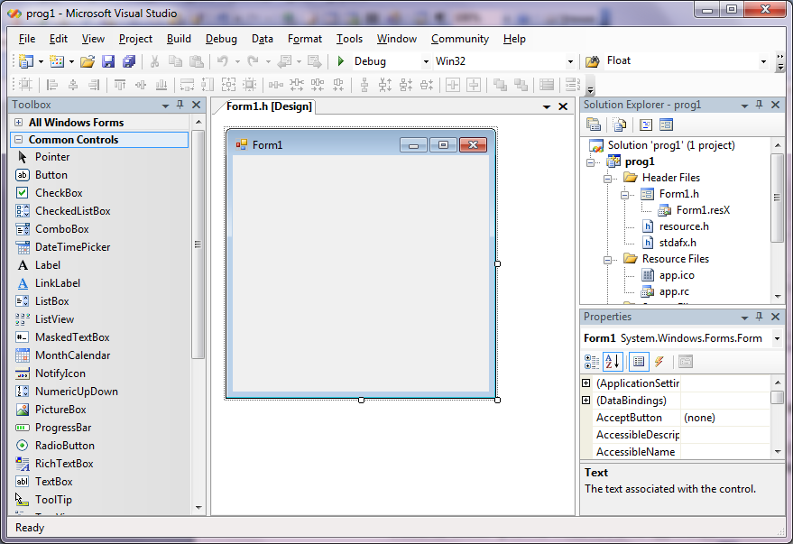Select the resource.h file in Solution Explorer
Screen dimensions: 793x544
[684, 226]
